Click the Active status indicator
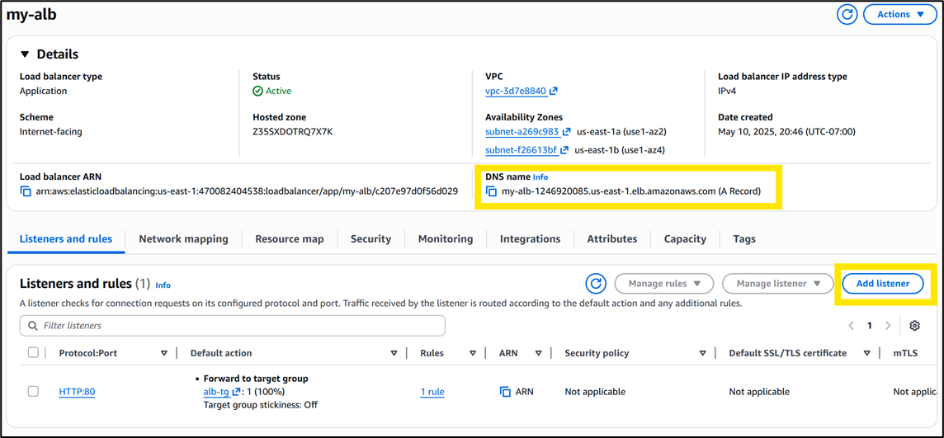The height and width of the screenshot is (438, 944). click(x=272, y=92)
